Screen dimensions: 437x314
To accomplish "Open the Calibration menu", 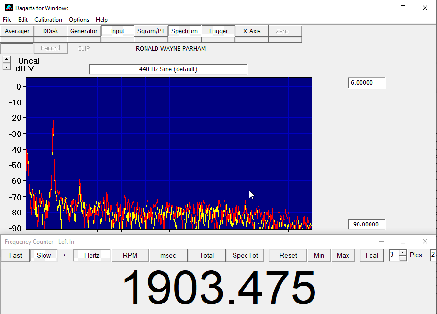I will 48,20.
